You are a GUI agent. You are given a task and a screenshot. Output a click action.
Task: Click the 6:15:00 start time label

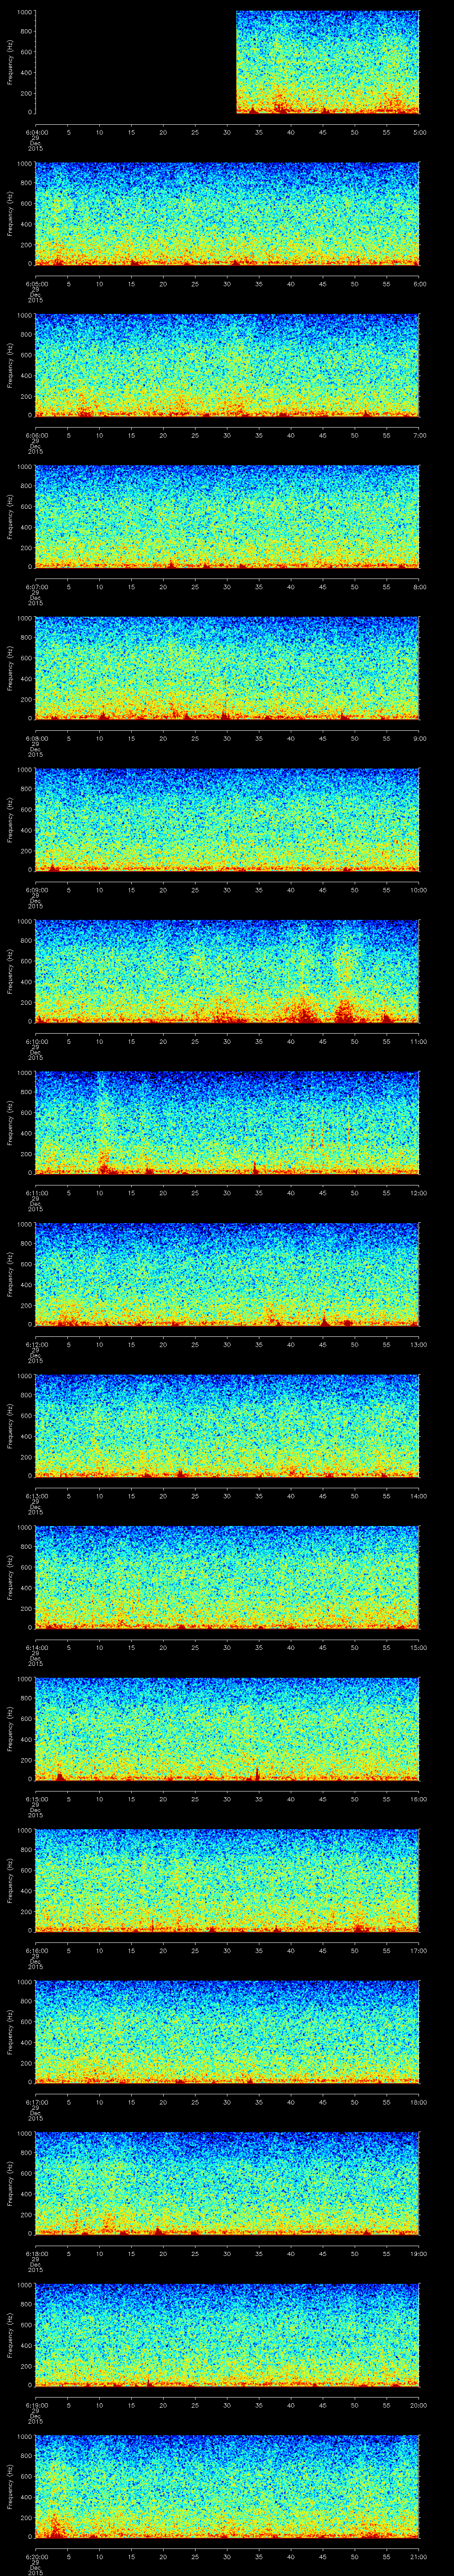(x=36, y=1798)
